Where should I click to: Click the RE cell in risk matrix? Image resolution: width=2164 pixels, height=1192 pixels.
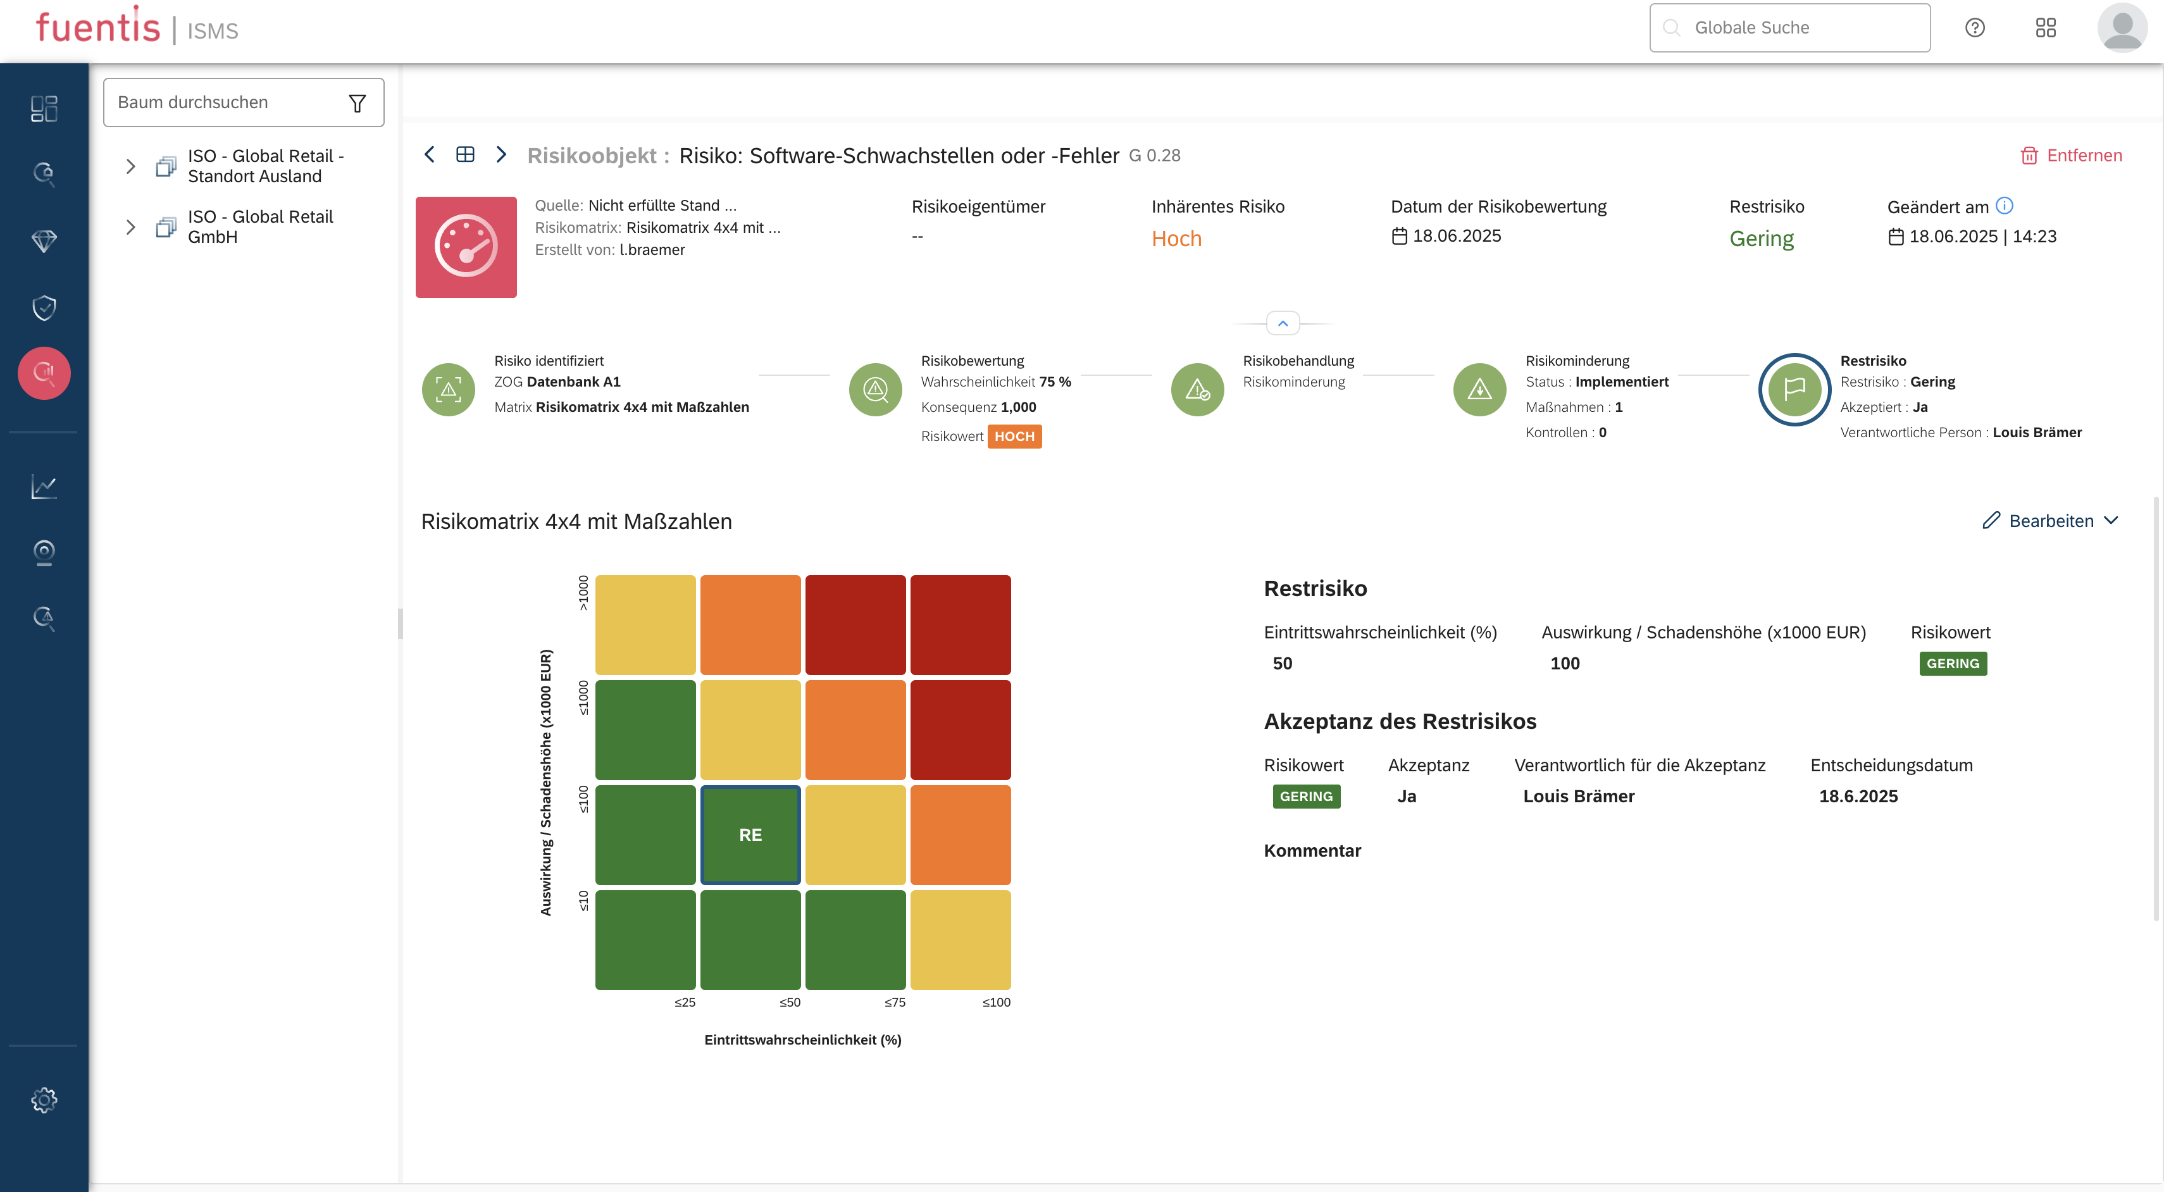coord(750,835)
